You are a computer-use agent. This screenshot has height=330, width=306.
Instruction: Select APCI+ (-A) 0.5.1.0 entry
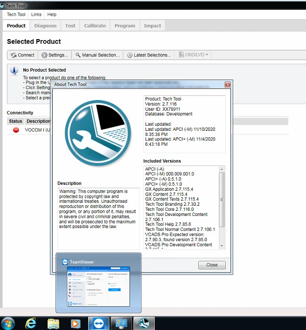click(x=163, y=179)
